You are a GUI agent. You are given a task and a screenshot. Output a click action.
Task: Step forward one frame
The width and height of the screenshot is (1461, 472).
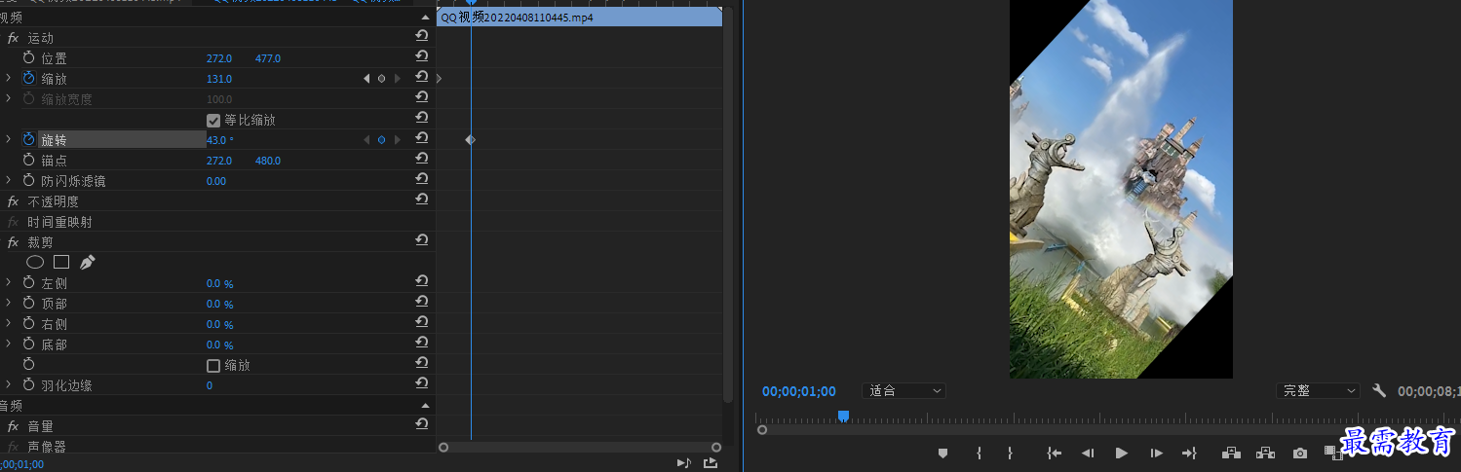(x=1156, y=454)
